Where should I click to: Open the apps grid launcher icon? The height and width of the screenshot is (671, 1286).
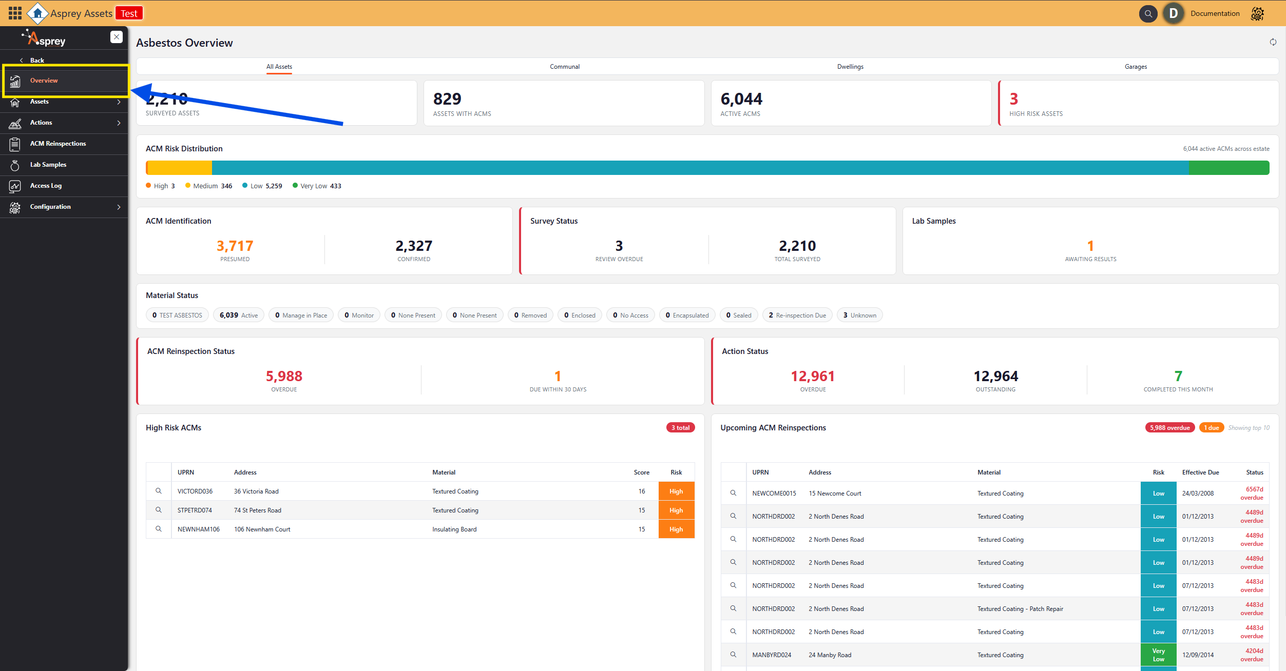click(x=15, y=13)
